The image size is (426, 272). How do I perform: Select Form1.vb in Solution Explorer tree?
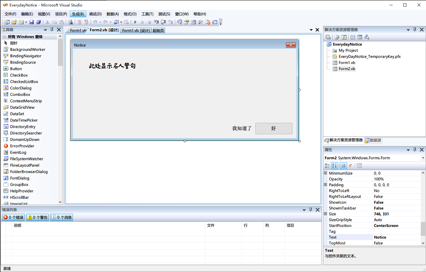[347, 62]
